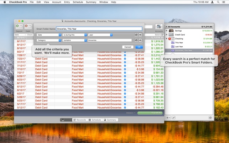This screenshot has width=229, height=143.
Task: Sort by the Balance column header
Action: pyautogui.click(x=154, y=35)
